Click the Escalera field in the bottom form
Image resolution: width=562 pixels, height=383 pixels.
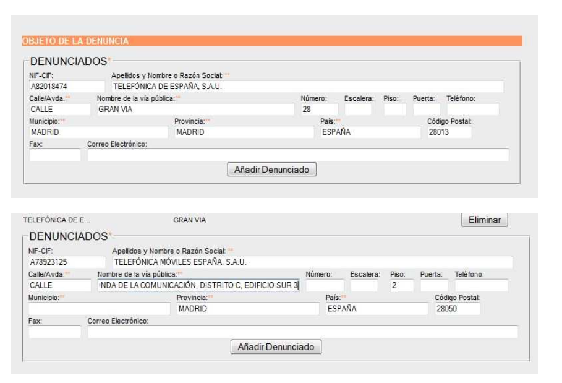click(x=364, y=285)
